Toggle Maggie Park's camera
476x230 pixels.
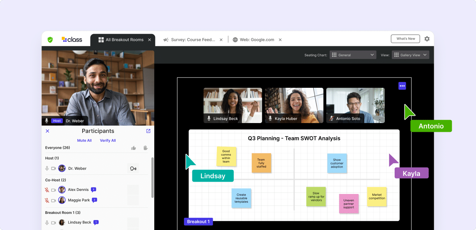point(53,200)
